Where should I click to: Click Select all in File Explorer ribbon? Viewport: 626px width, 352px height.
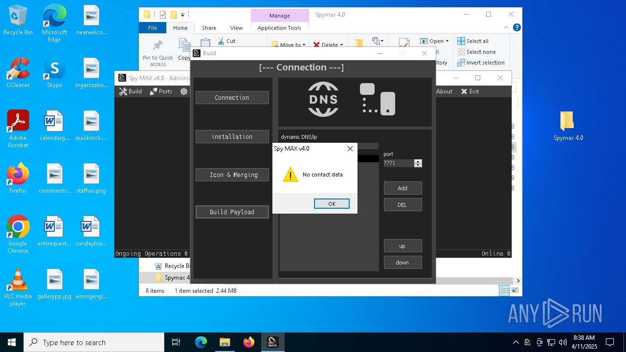473,41
